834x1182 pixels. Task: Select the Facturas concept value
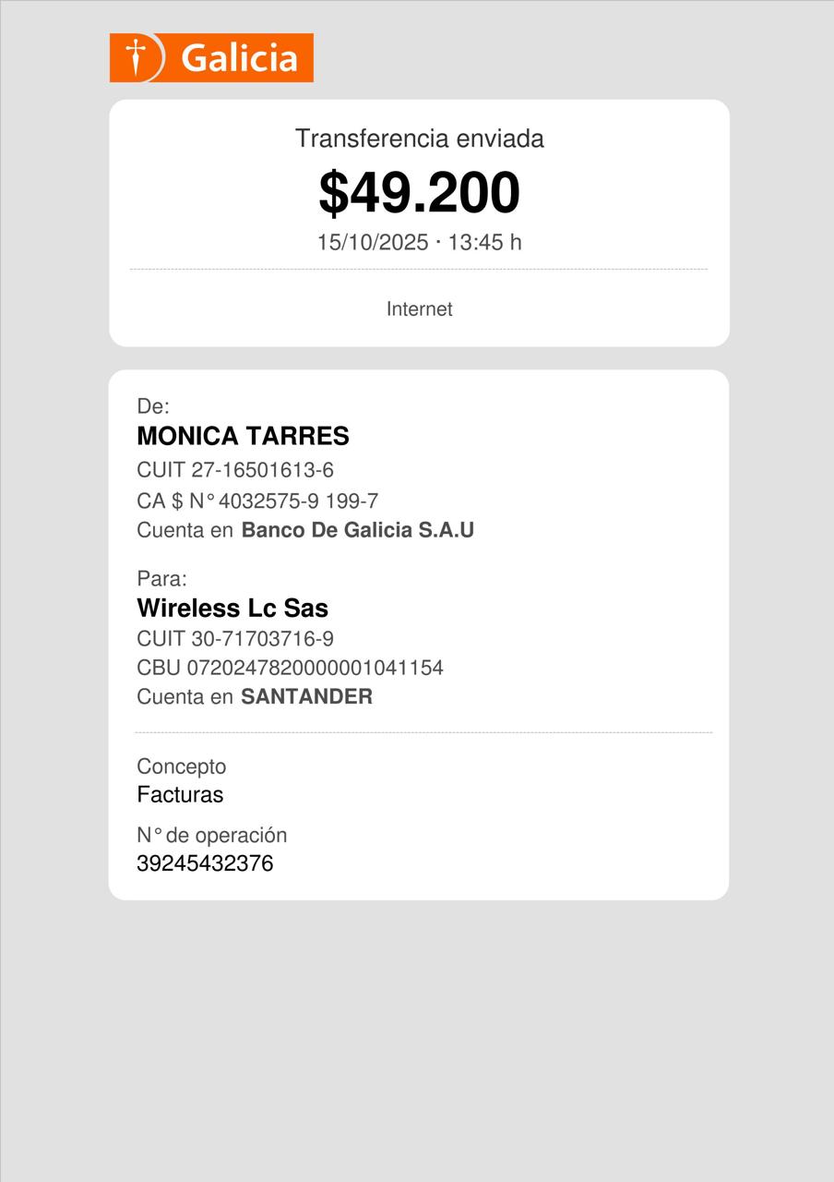(x=180, y=795)
